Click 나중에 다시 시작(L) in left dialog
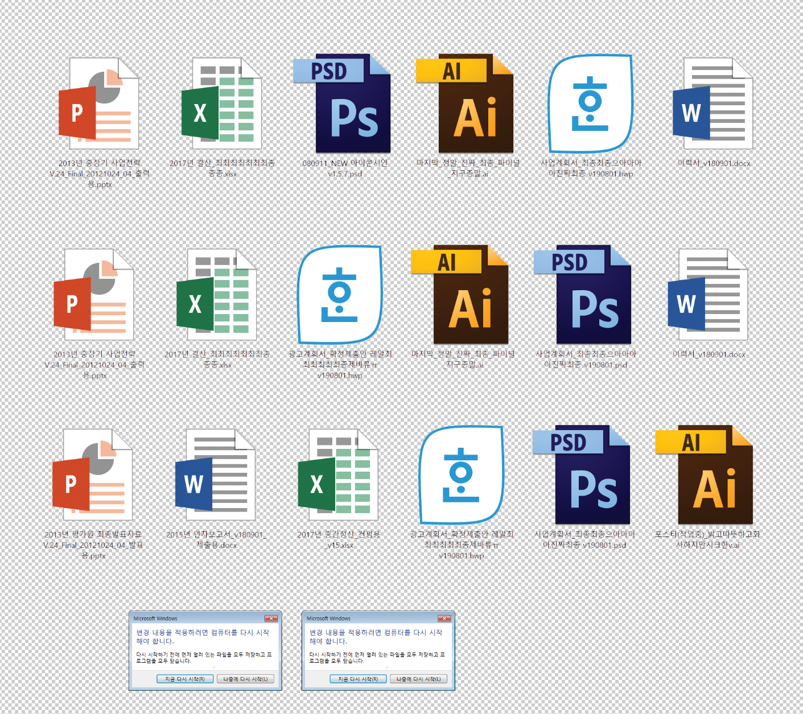Image resolution: width=803 pixels, height=714 pixels. (245, 679)
